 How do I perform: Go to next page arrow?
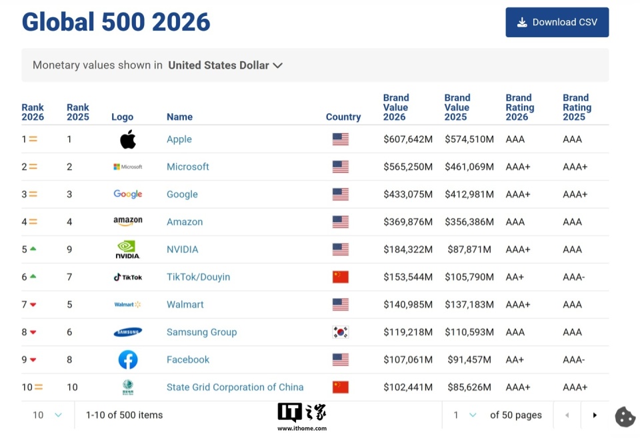[595, 415]
